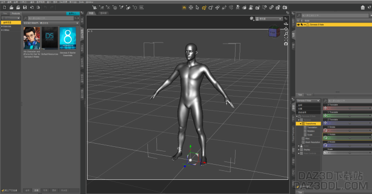Screen dimensions: 372x194
Task: Select the highlighted Rotate tool
Action: pos(204,7)
